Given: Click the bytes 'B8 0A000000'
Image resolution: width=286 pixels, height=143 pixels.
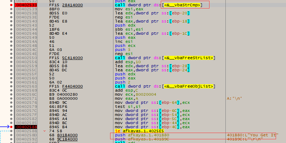Looking at the screenshot, I should 64,99.
